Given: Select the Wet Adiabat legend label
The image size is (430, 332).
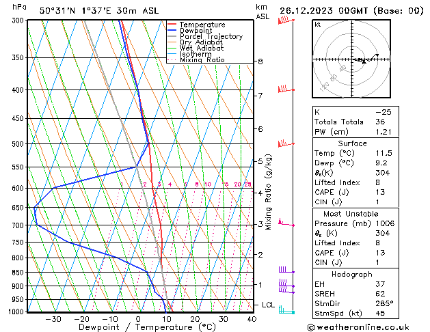Looking at the screenshot, I should point(202,48).
